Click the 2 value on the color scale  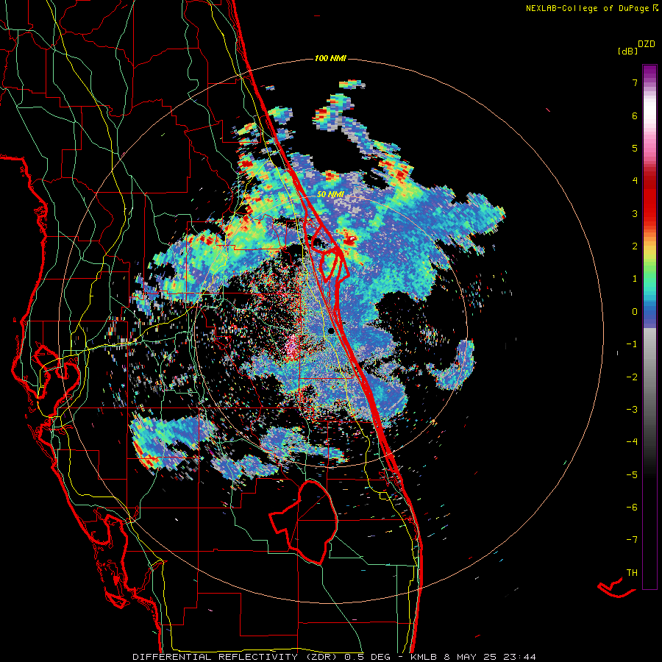point(635,246)
